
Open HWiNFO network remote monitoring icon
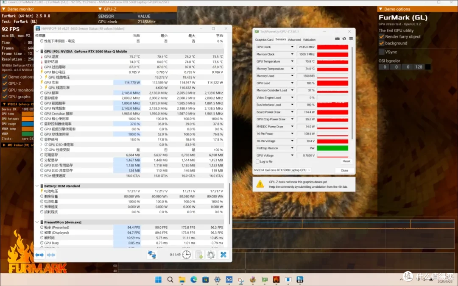click(x=152, y=255)
